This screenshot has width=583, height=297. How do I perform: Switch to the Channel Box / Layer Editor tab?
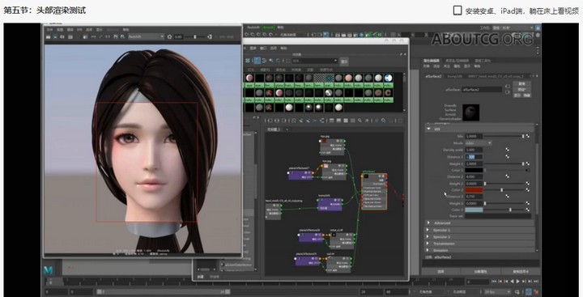coord(457,61)
